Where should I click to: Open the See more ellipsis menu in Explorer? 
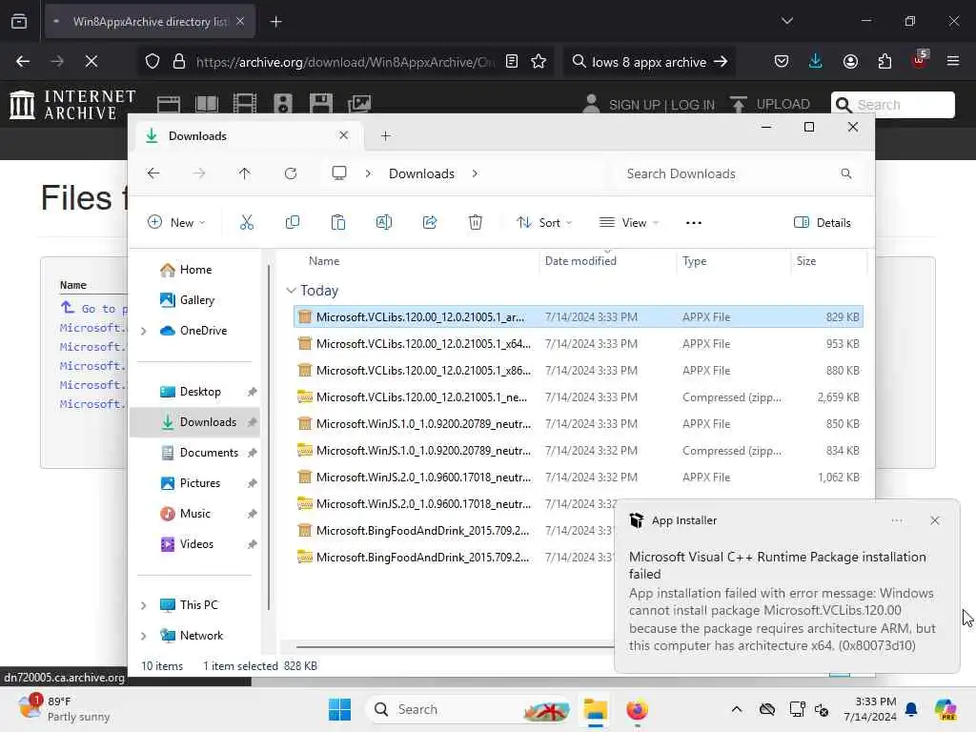pyautogui.click(x=694, y=223)
